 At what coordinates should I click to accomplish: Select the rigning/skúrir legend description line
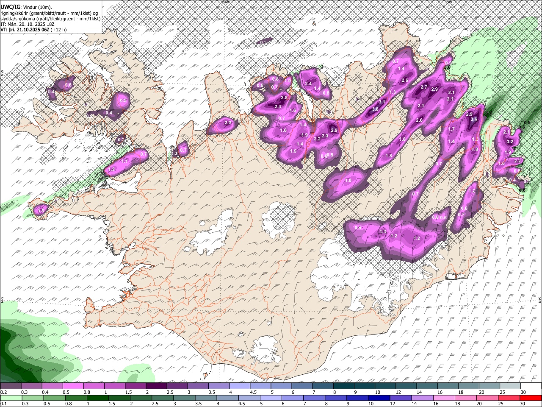tap(49, 13)
